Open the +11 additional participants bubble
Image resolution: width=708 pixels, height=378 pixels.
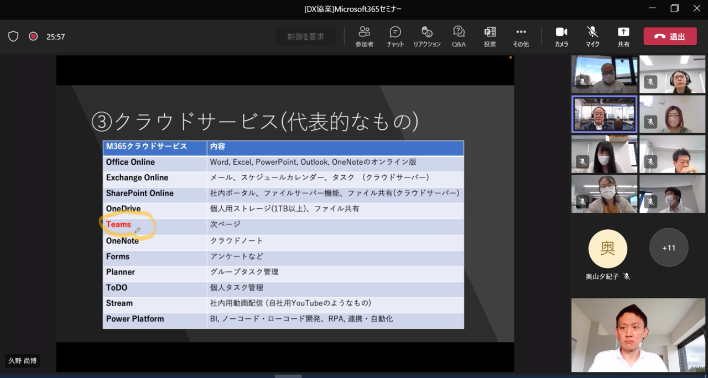pyautogui.click(x=669, y=248)
